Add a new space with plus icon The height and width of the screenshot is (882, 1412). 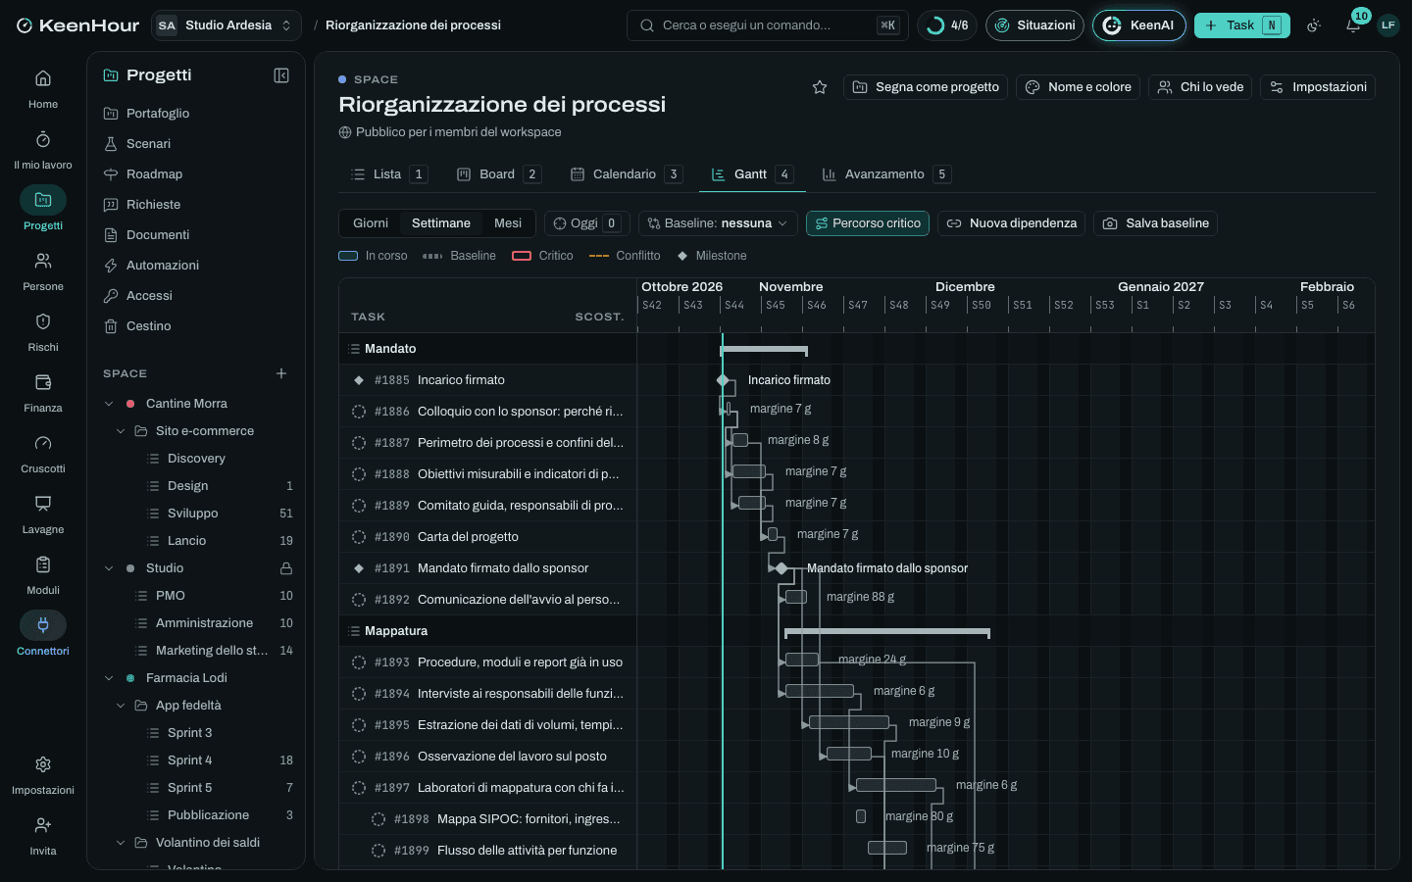[281, 373]
